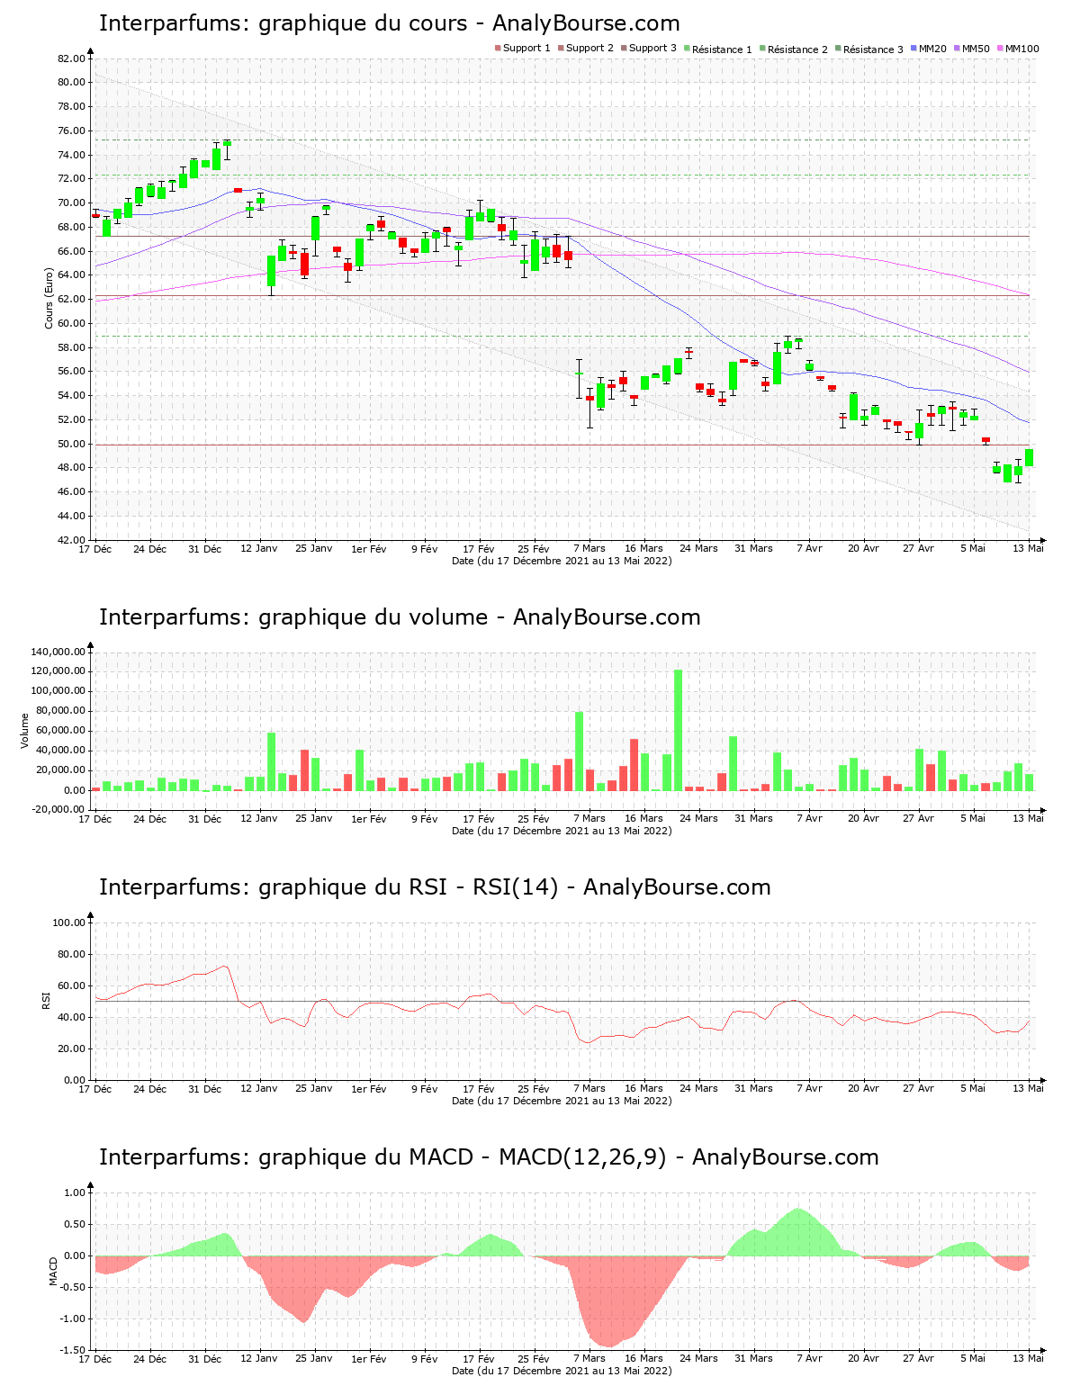The height and width of the screenshot is (1395, 1080).
Task: Click the 140,000.00 value on volume axis
Action: point(58,652)
